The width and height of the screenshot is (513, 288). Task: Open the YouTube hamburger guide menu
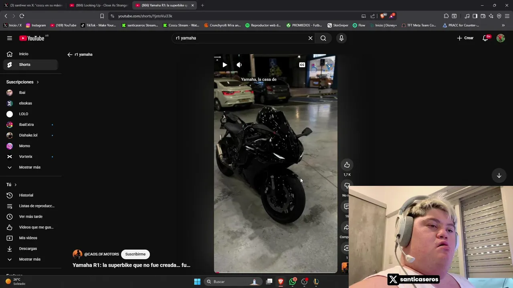point(10,38)
